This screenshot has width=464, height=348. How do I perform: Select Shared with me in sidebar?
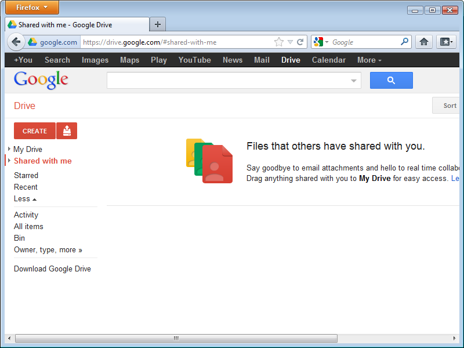pyautogui.click(x=42, y=161)
